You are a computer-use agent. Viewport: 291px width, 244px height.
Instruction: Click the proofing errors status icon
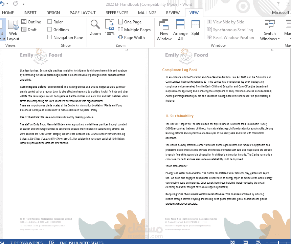[x=52, y=242]
